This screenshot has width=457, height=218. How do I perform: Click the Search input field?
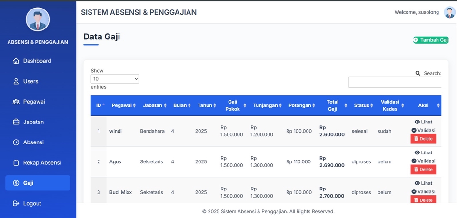pyautogui.click(x=395, y=83)
